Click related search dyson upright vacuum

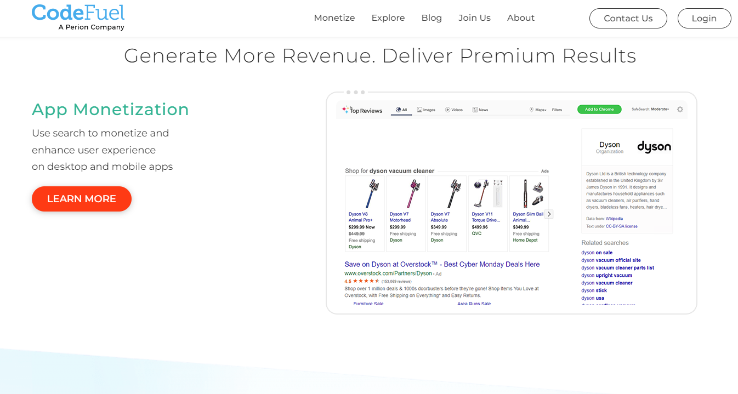point(607,276)
